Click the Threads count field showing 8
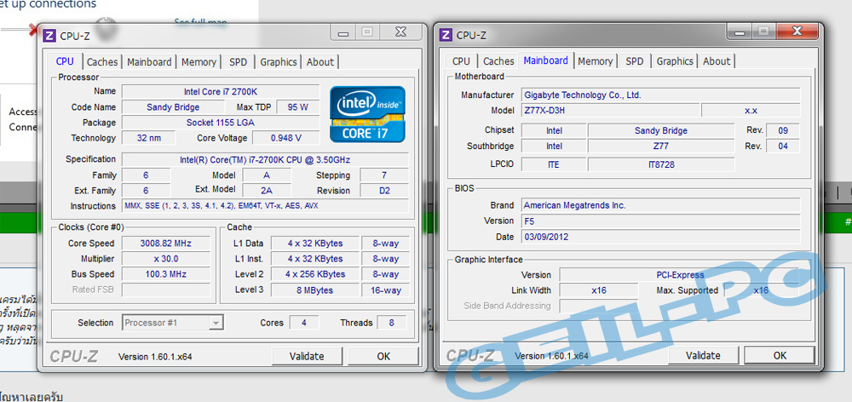Image resolution: width=852 pixels, height=402 pixels. (391, 323)
